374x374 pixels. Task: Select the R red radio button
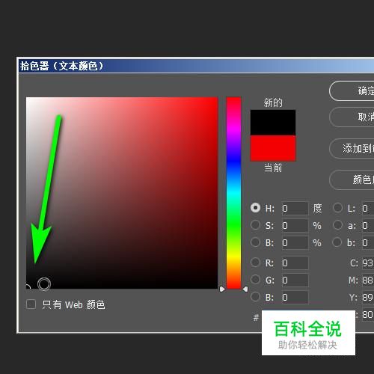coord(255,263)
